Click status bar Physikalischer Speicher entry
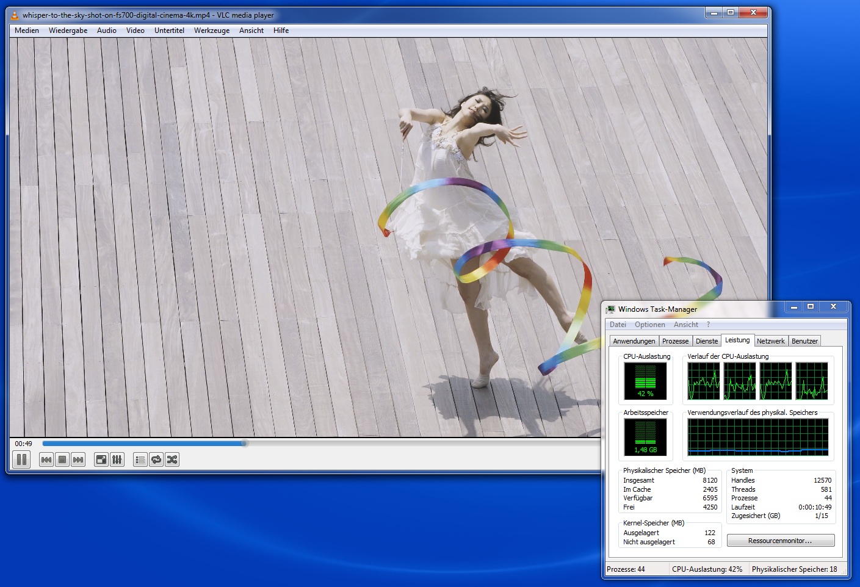 click(x=795, y=569)
